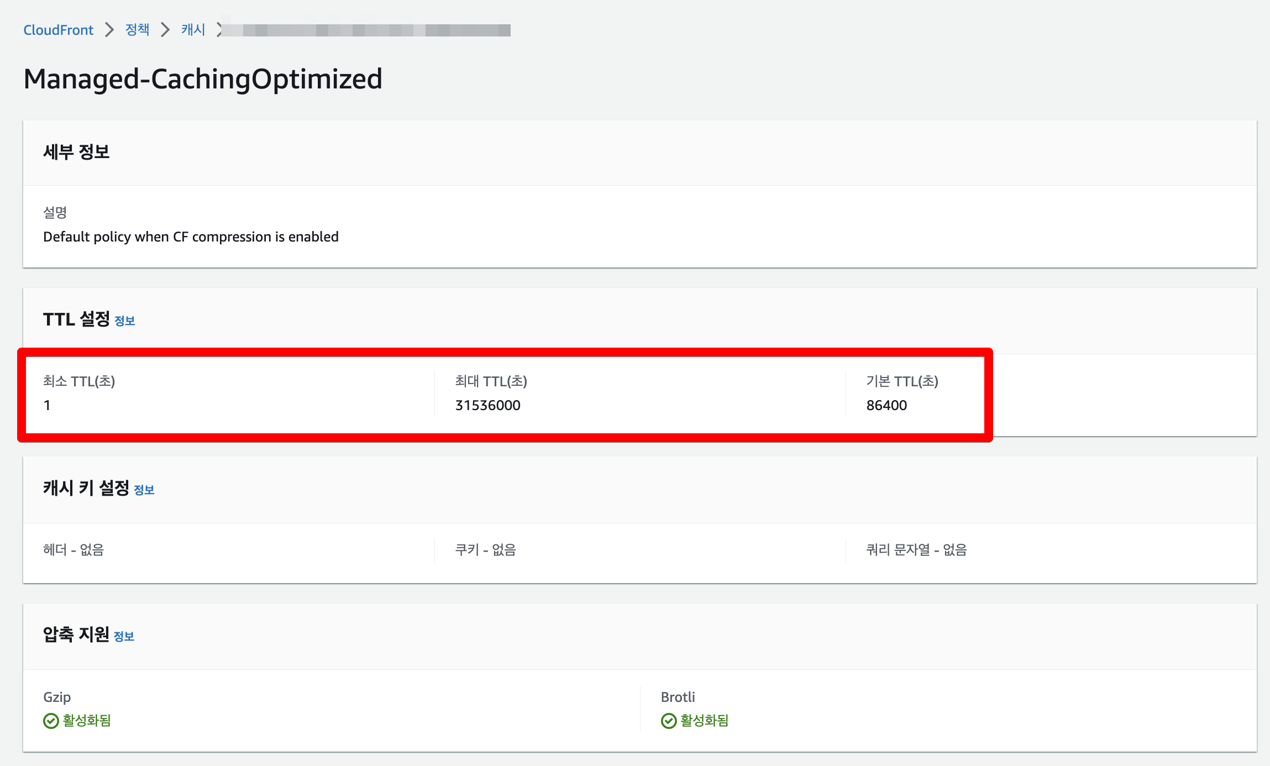Click the 헤더 - 없음 setting

click(74, 549)
